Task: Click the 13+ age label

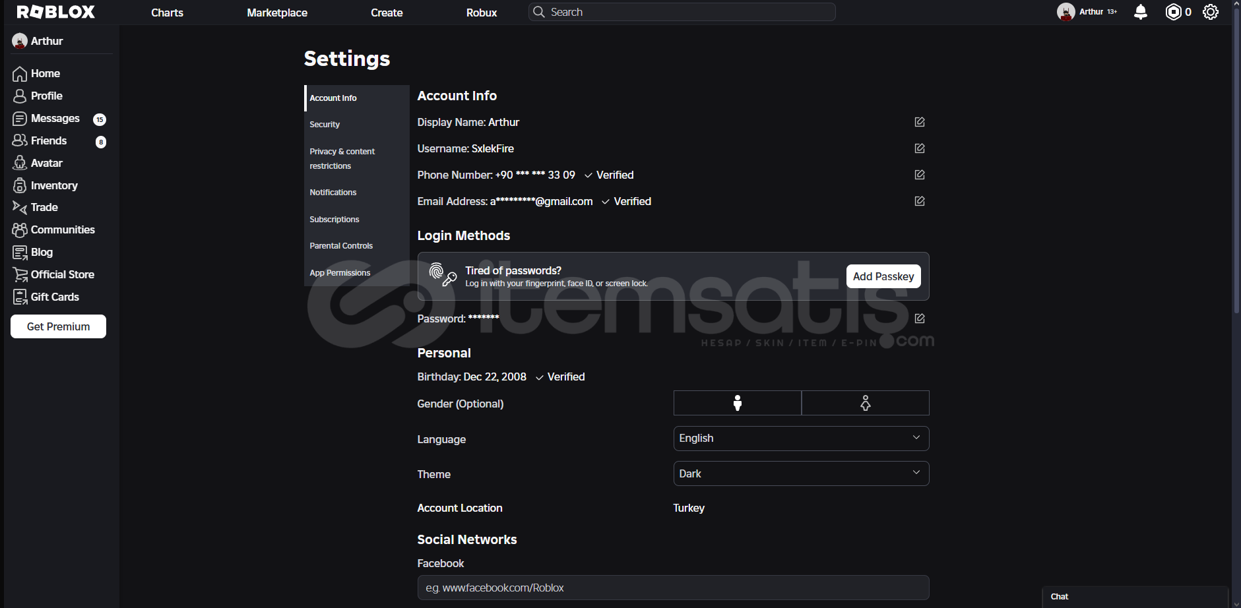Action: coord(1112,12)
